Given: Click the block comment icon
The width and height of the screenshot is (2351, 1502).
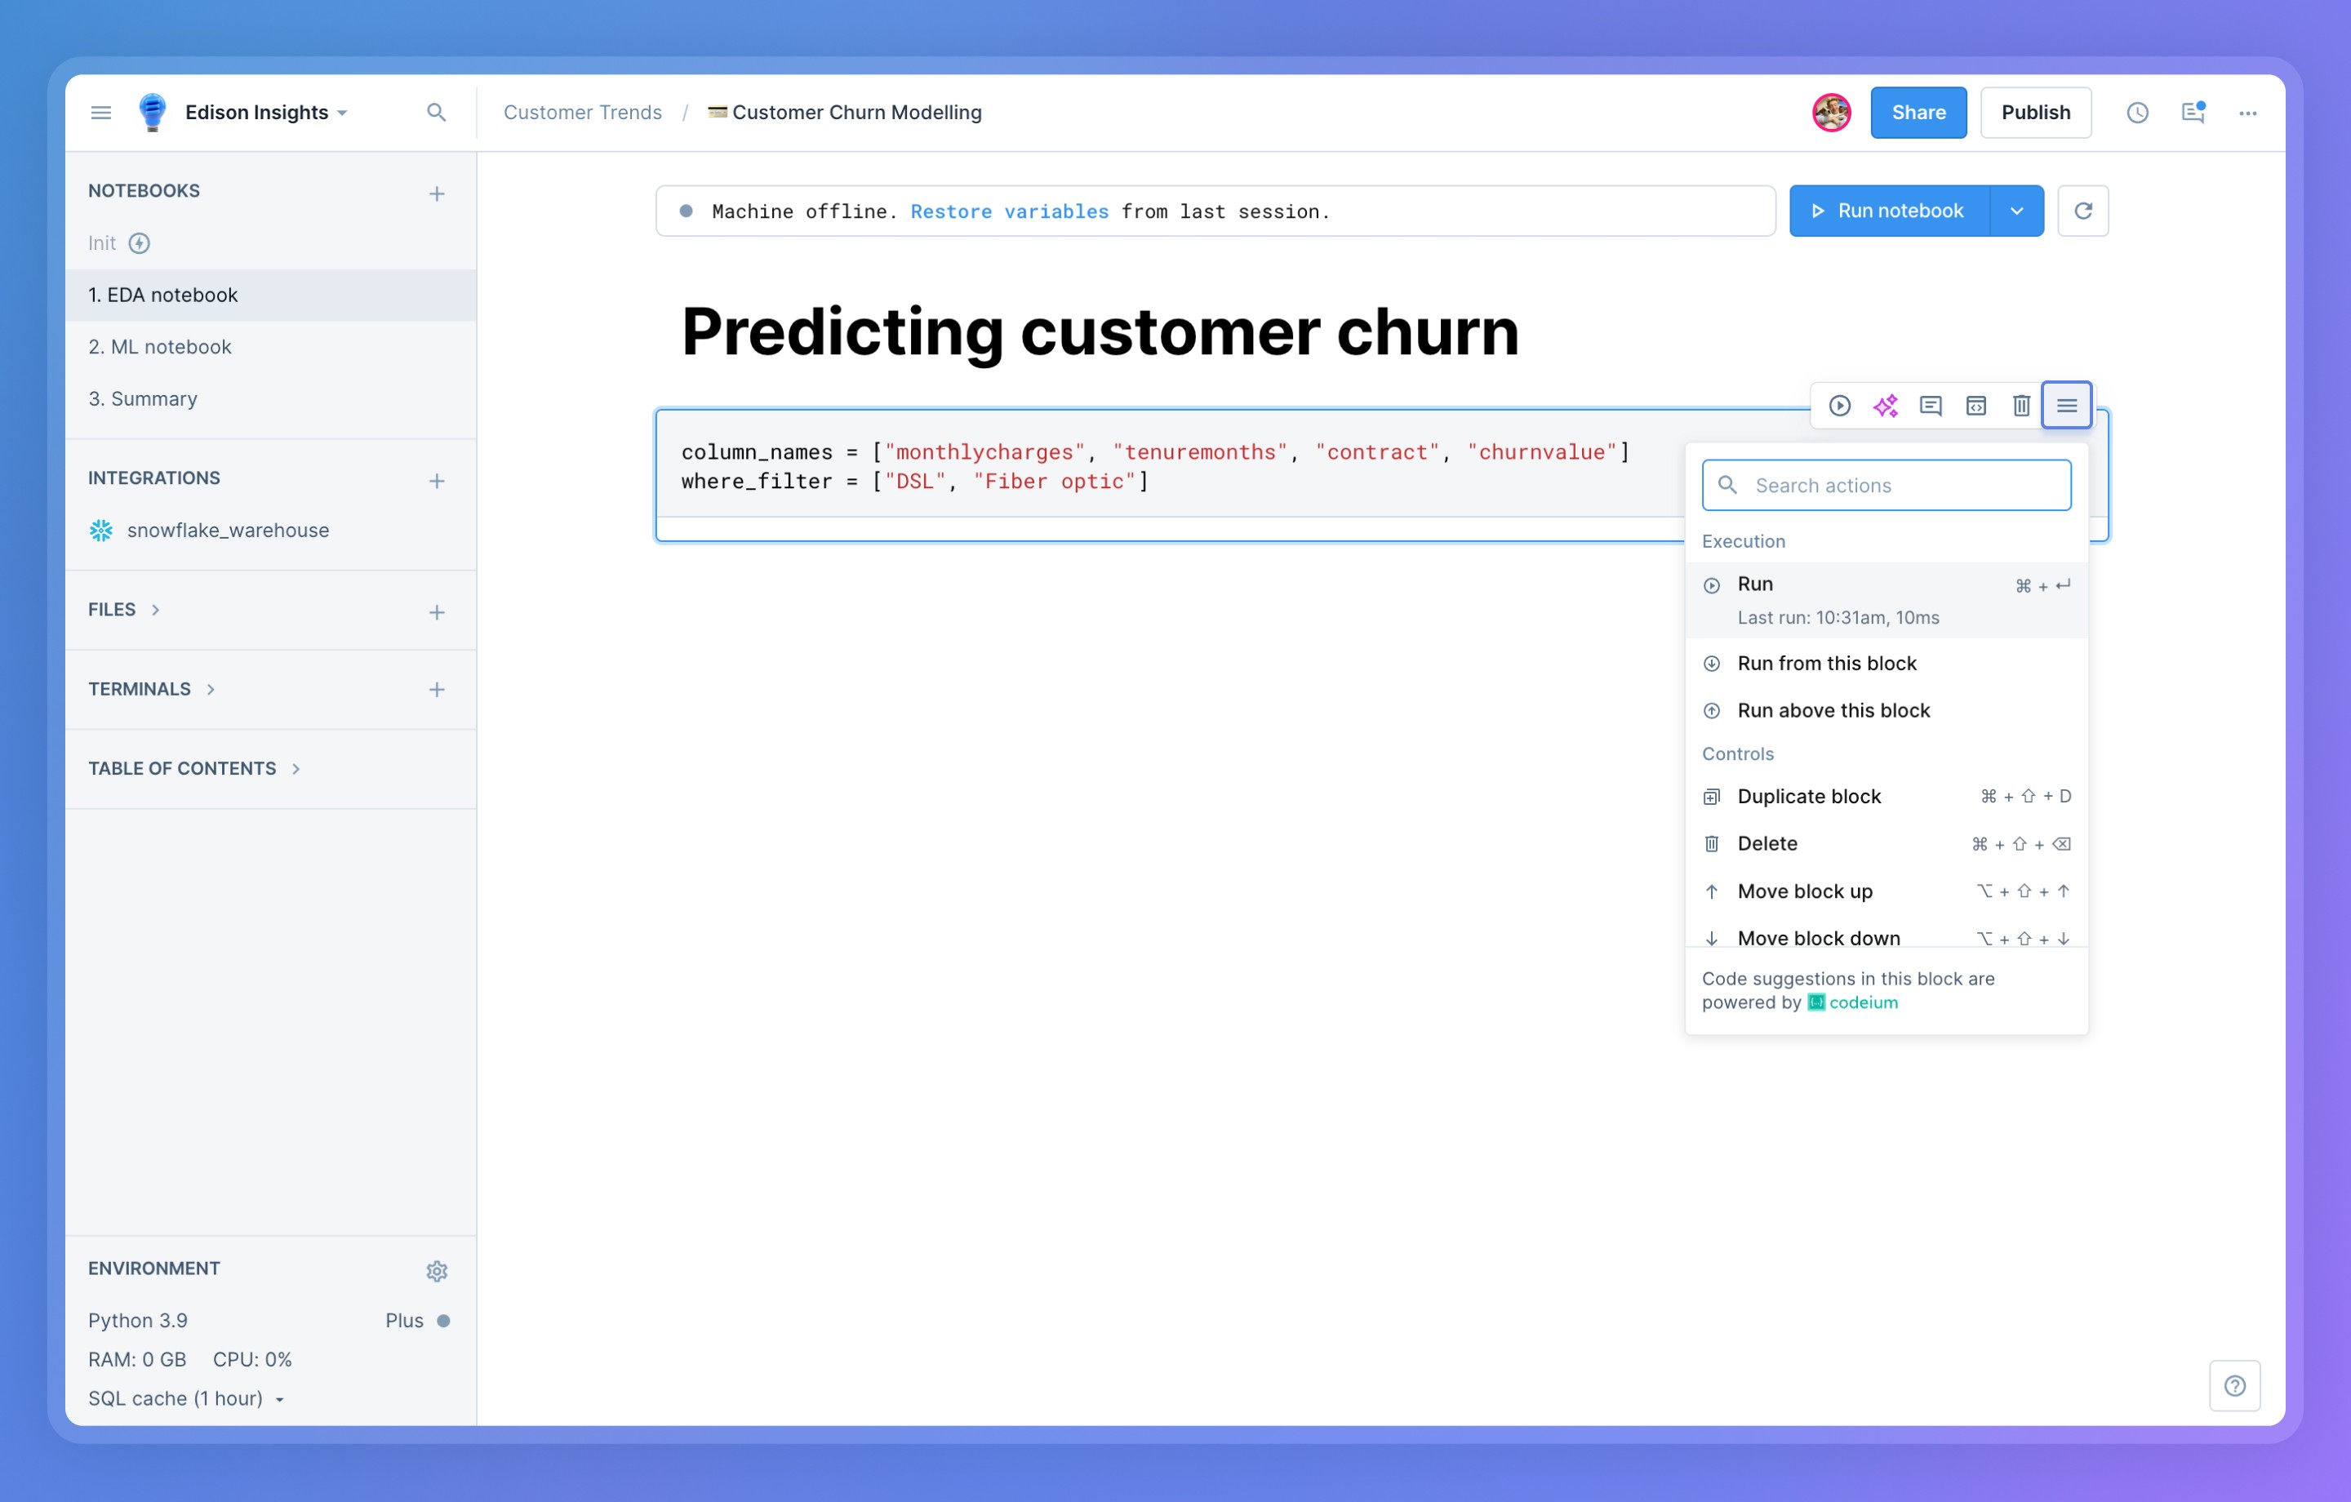Looking at the screenshot, I should [1931, 405].
